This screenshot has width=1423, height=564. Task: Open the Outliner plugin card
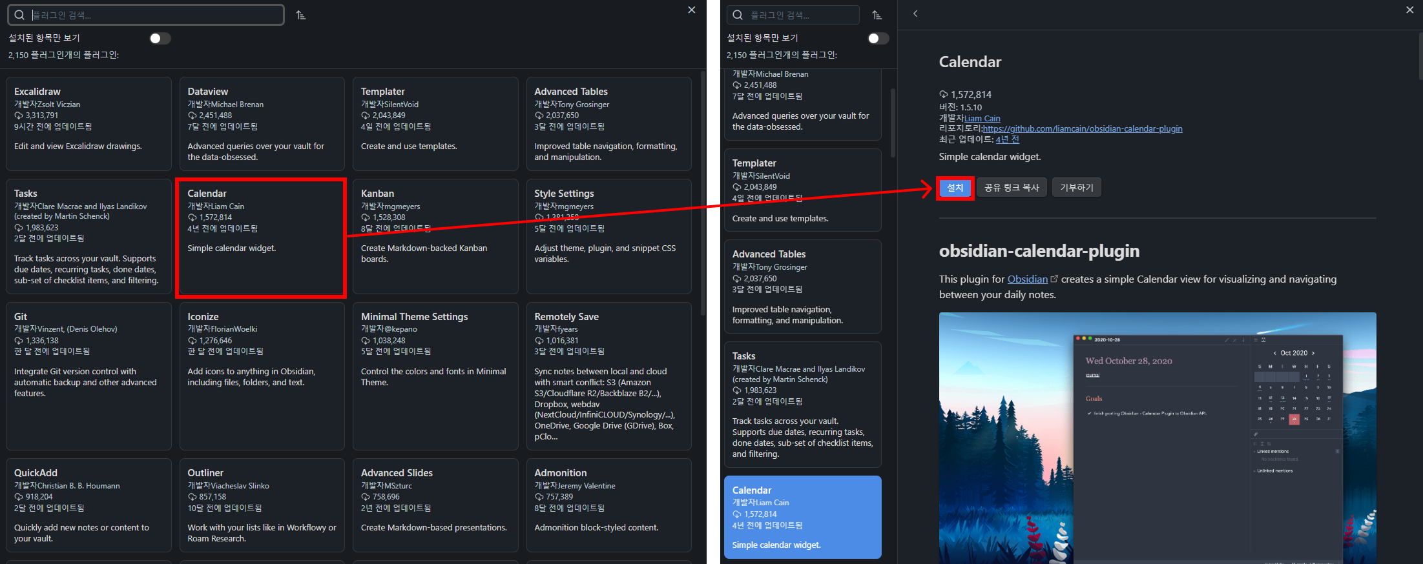(x=262, y=505)
